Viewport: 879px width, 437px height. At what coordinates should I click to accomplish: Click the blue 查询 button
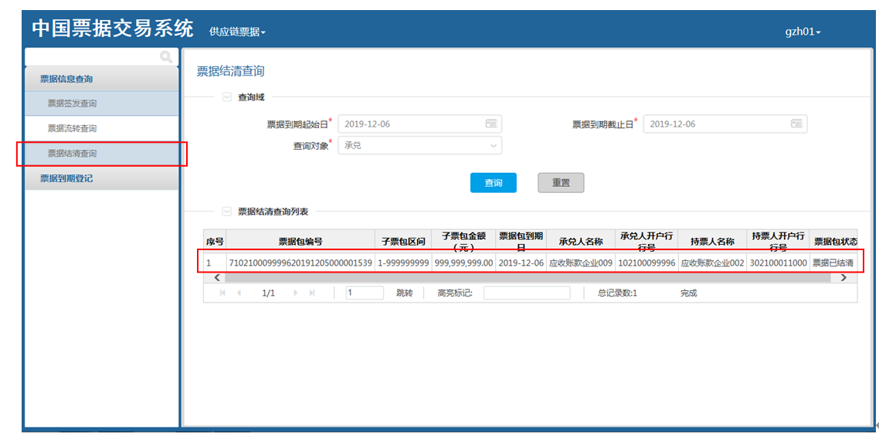pos(493,183)
